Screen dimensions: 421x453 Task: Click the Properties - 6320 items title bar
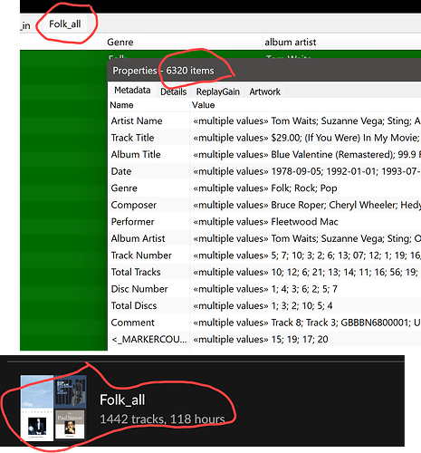[x=264, y=71]
